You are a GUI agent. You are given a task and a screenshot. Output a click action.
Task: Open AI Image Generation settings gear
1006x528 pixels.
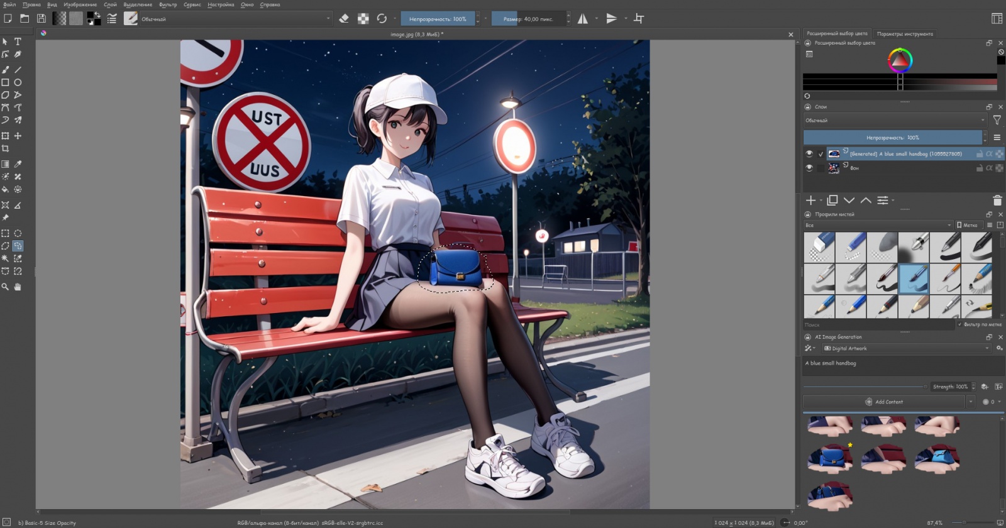[x=999, y=348]
